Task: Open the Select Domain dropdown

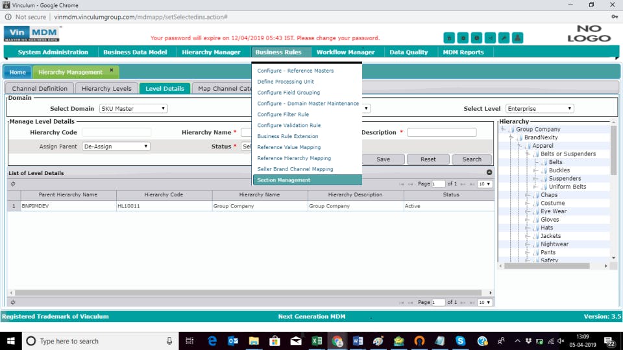Action: coord(133,109)
